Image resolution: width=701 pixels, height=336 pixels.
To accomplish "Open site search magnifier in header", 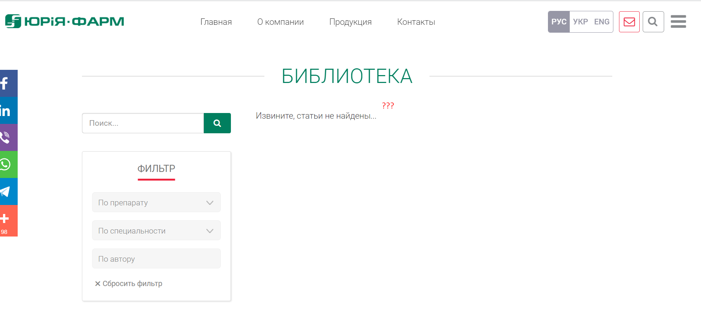I will (653, 22).
